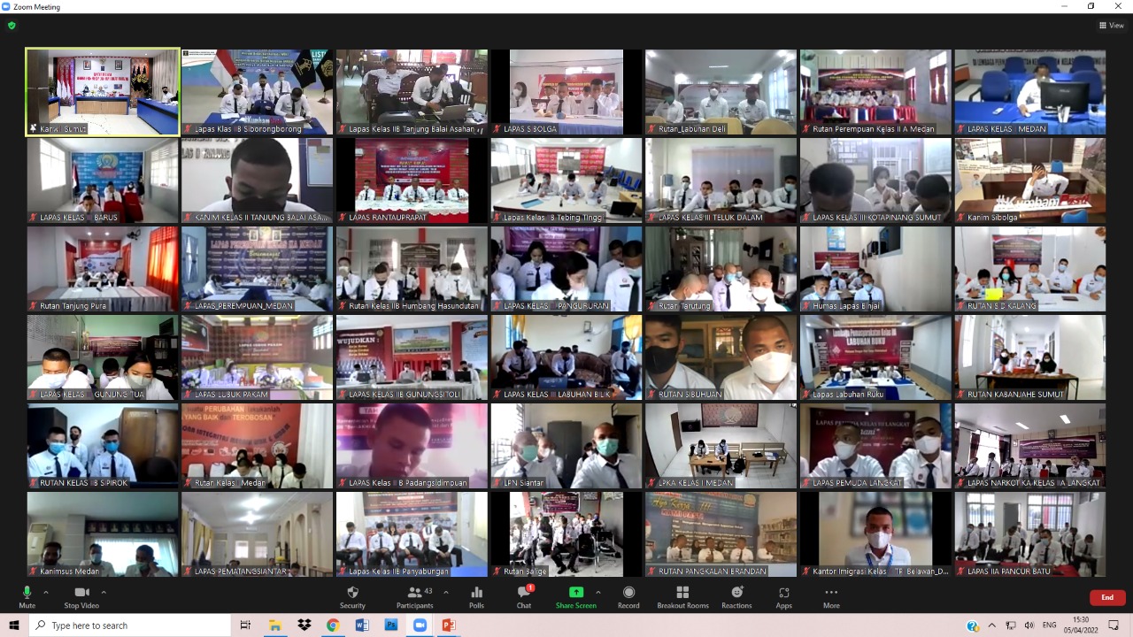Open the View layout menu
This screenshot has height=637, width=1133.
coord(1111,26)
